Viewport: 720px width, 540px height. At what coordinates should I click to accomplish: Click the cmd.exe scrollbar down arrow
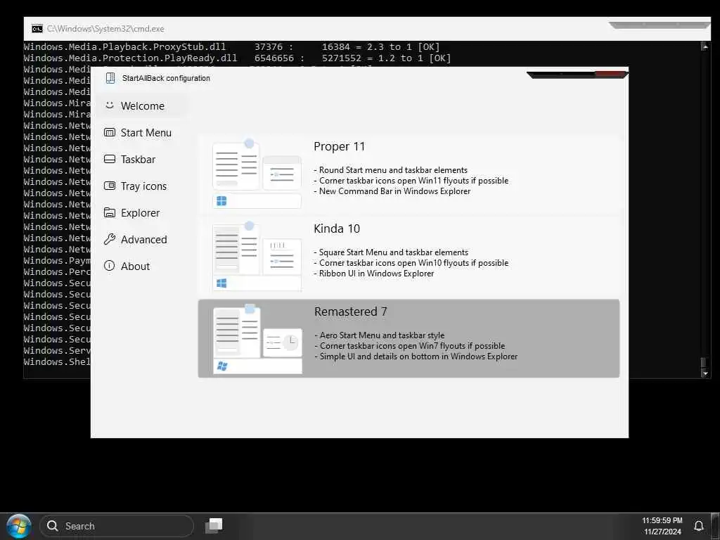pos(705,373)
